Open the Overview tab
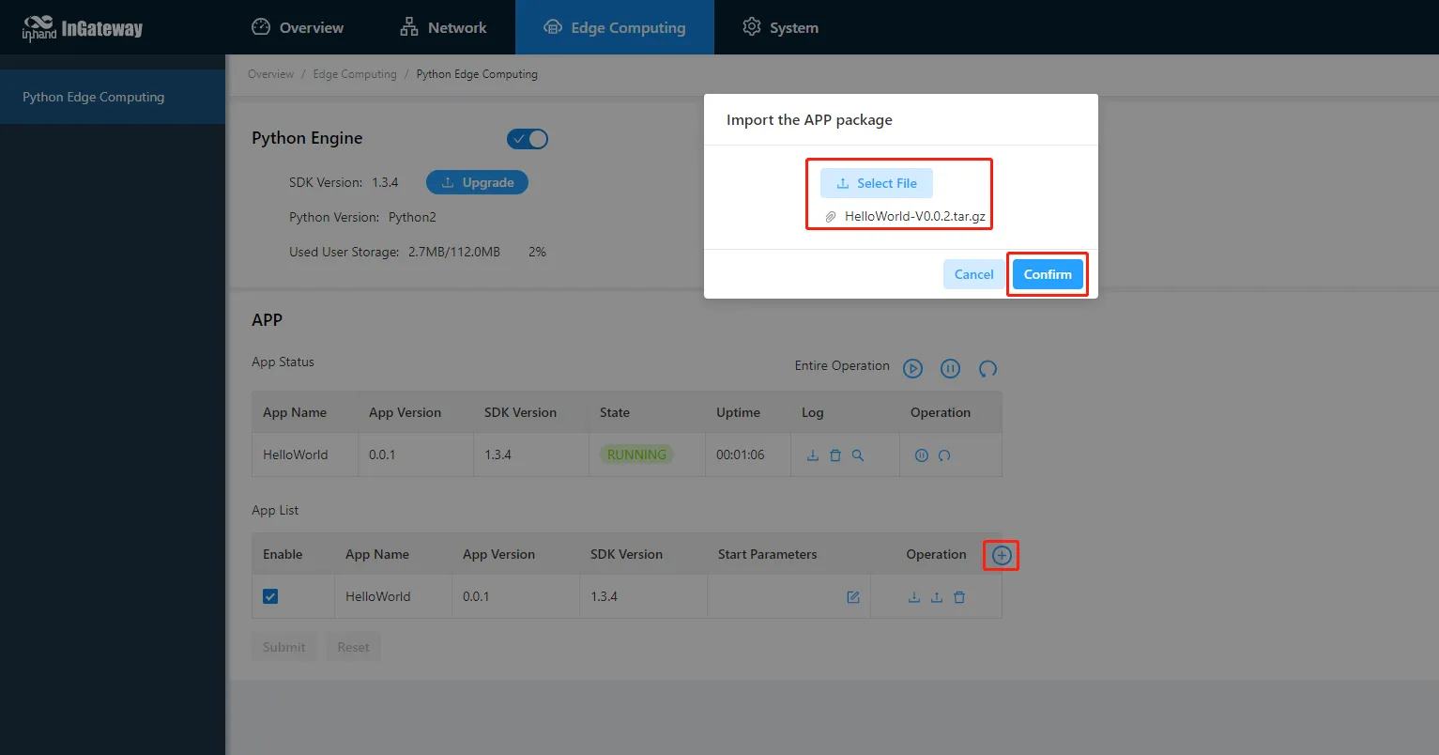Image resolution: width=1439 pixels, height=755 pixels. point(298,27)
